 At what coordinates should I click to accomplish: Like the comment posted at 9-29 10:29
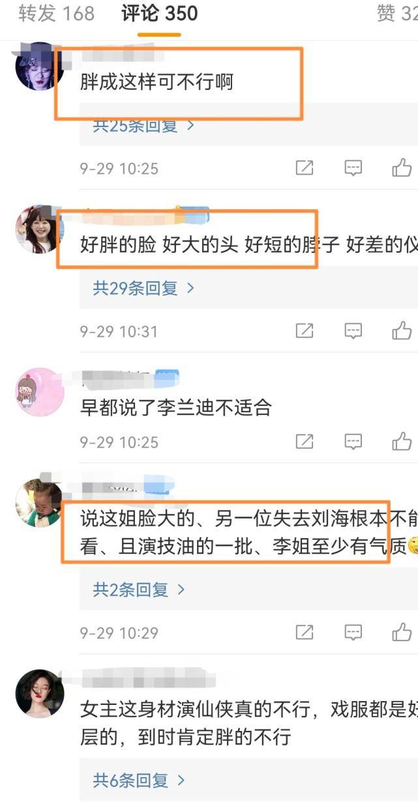pyautogui.click(x=402, y=631)
